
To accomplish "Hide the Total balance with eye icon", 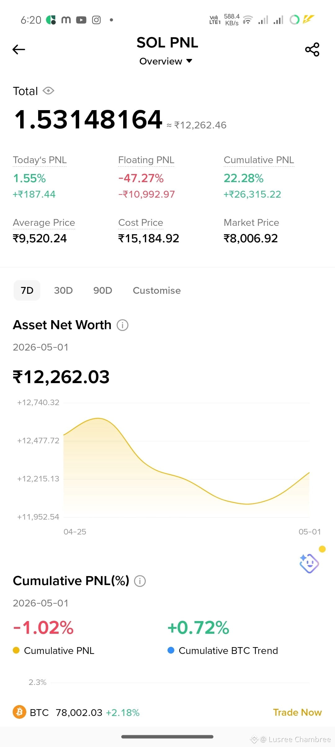I will click(x=48, y=91).
